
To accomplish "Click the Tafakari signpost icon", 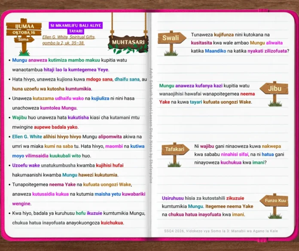I will pos(175,155).
